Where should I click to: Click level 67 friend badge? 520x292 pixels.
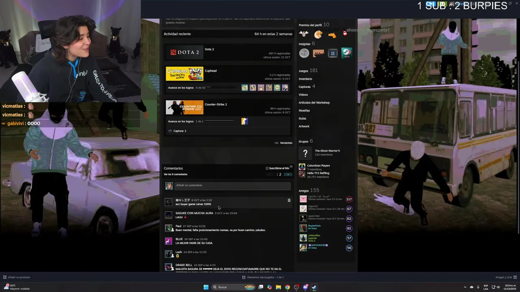click(x=349, y=209)
